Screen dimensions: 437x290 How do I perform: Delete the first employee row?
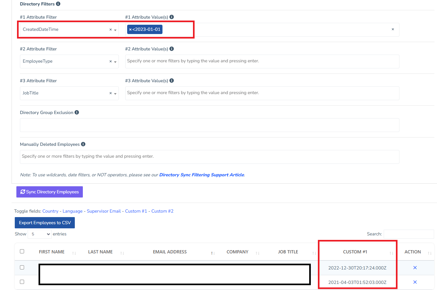click(415, 268)
